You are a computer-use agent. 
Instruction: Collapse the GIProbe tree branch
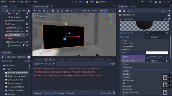click(x=4, y=24)
